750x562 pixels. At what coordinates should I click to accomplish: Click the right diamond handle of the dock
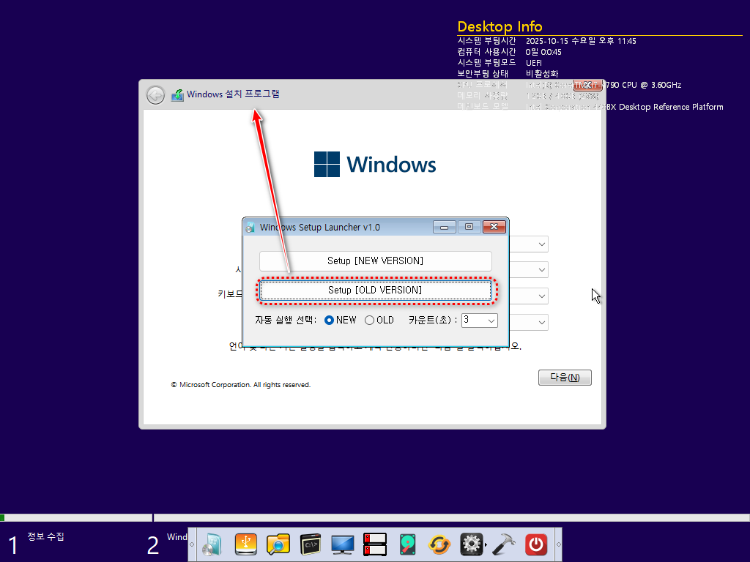click(x=558, y=544)
